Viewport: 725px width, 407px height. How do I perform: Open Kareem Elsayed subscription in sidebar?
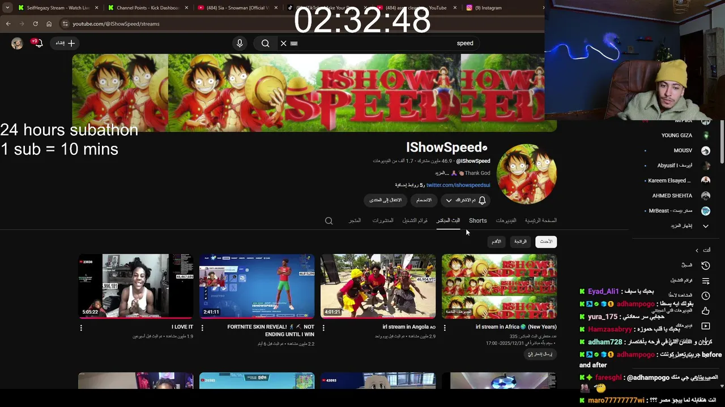(x=677, y=181)
